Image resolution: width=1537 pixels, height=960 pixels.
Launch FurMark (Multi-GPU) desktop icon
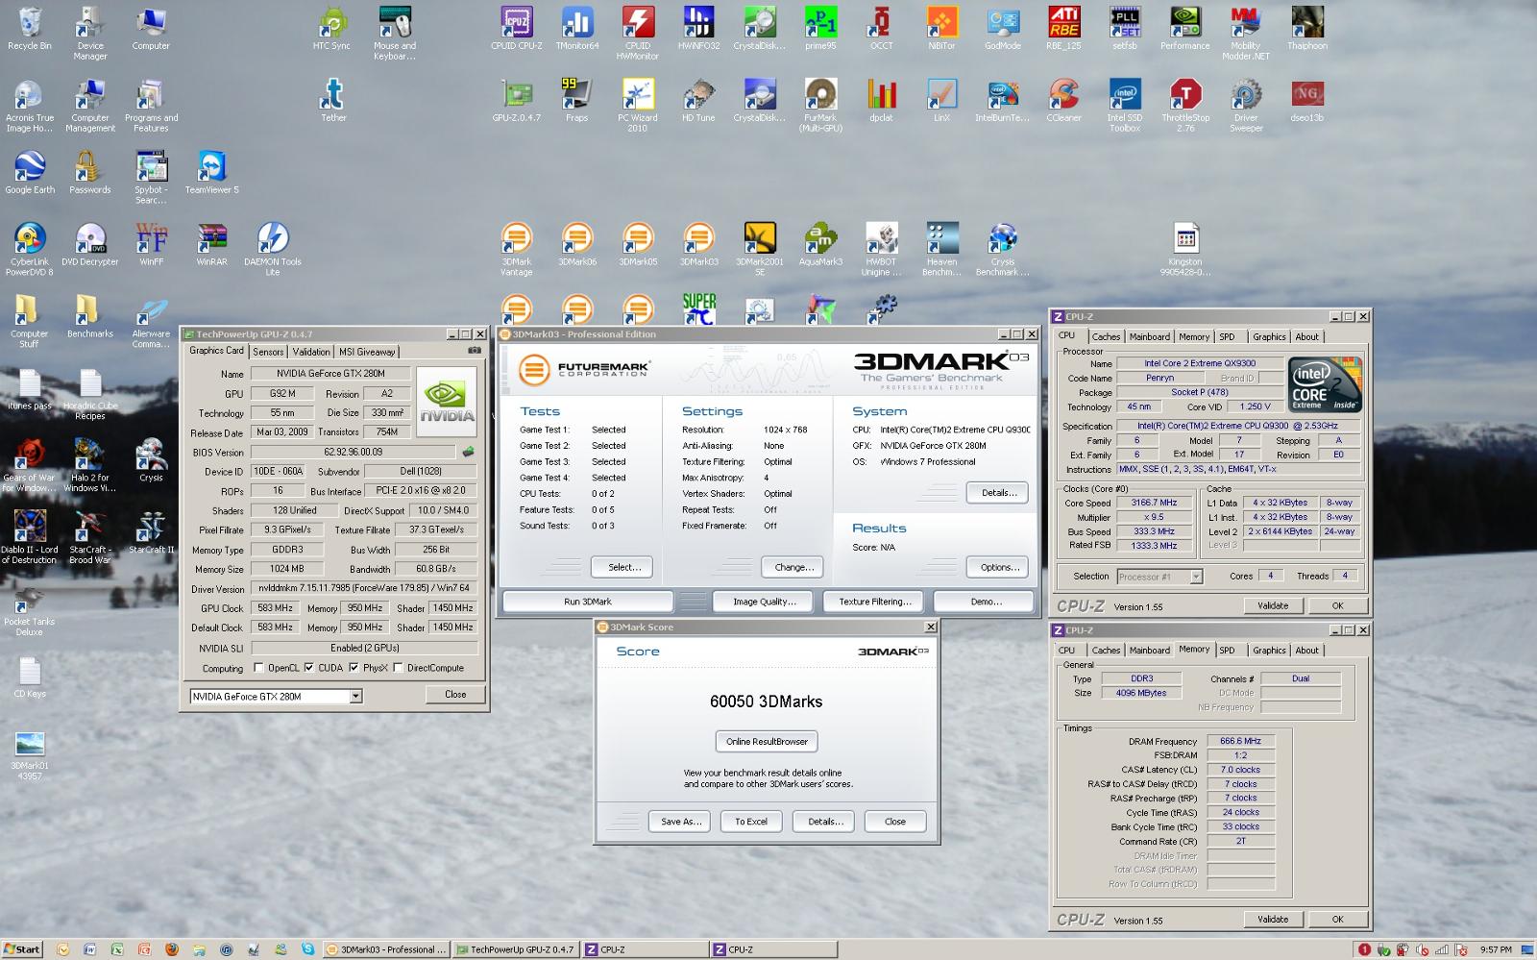click(820, 105)
